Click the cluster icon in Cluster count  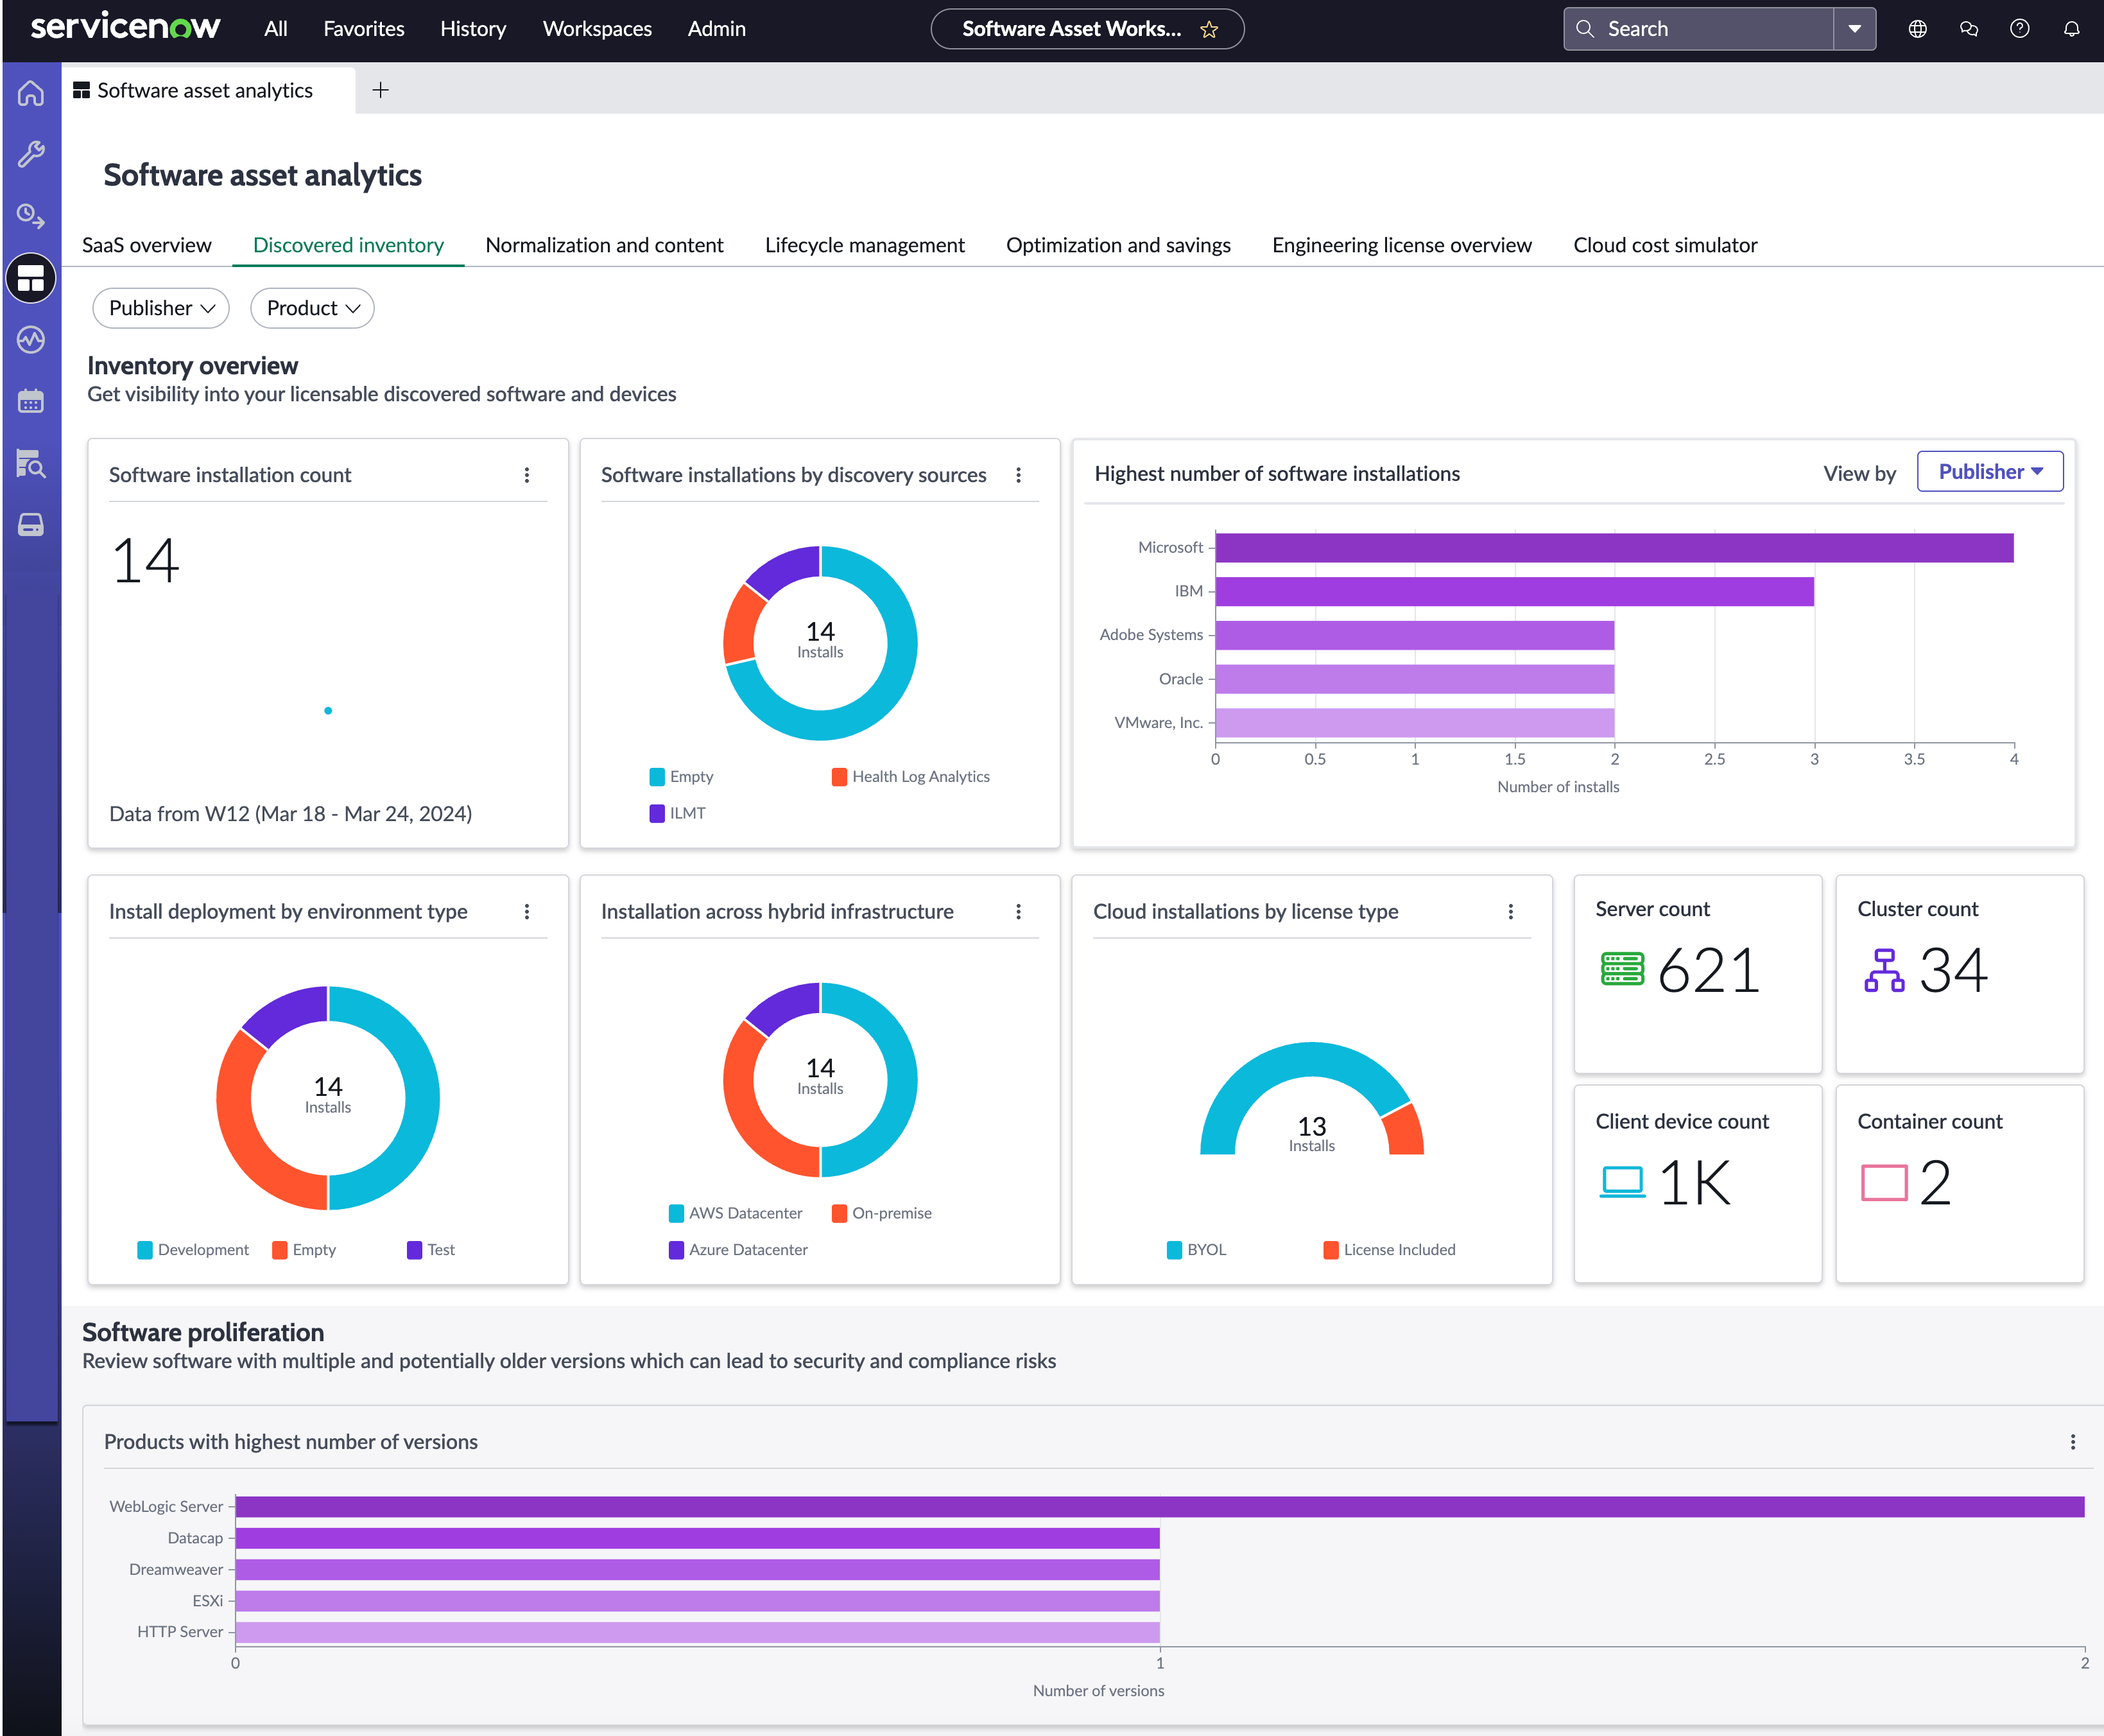(1884, 970)
